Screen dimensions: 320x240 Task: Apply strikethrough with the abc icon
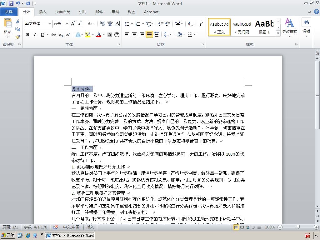[x=53, y=35]
